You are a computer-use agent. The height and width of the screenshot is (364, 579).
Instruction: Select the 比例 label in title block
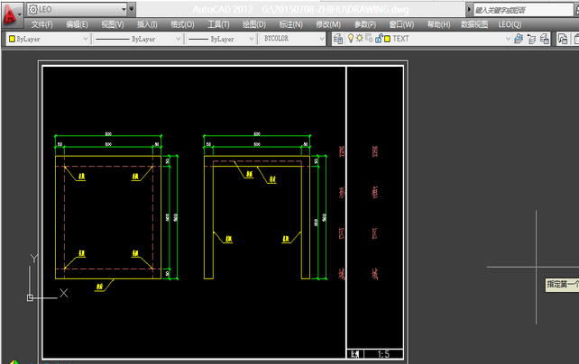pos(354,354)
